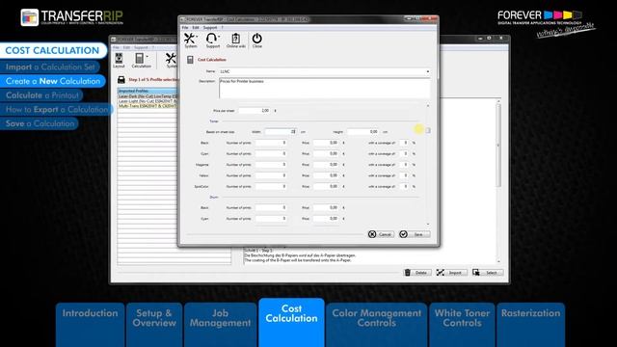This screenshot has height=347, width=617.
Task: Click the Import button in the background window
Action: click(451, 272)
